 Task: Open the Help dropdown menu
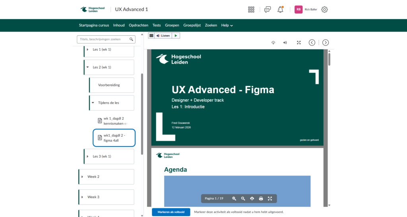point(227,25)
